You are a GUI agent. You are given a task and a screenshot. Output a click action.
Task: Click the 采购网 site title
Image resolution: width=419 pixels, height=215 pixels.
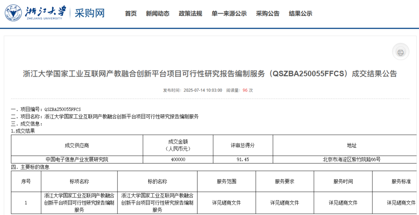(90, 13)
